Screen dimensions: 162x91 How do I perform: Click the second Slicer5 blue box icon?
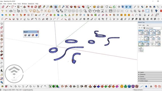tap(29, 35)
